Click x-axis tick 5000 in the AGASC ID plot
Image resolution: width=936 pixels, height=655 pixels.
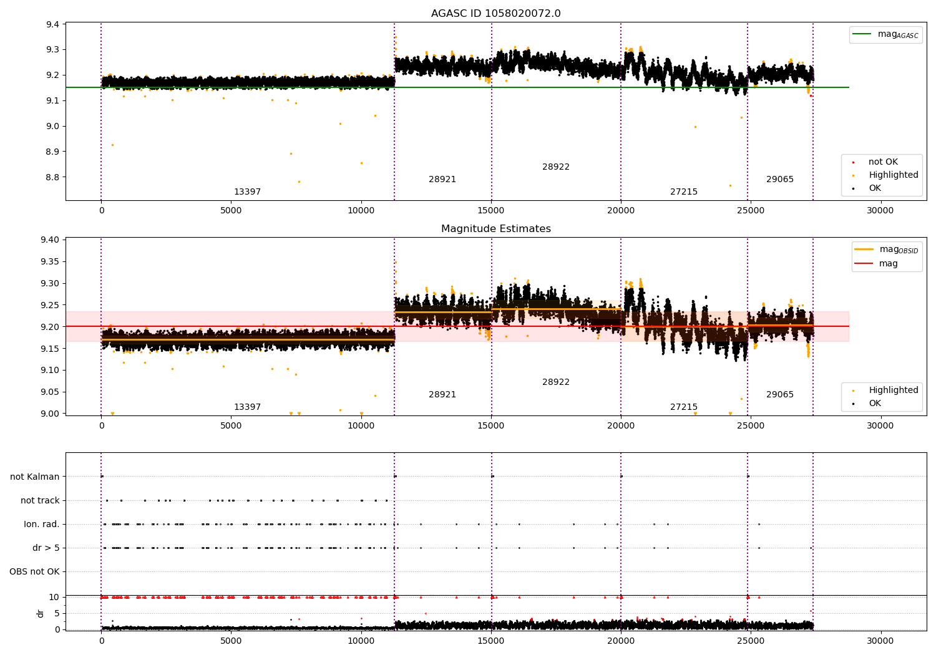[x=231, y=211]
